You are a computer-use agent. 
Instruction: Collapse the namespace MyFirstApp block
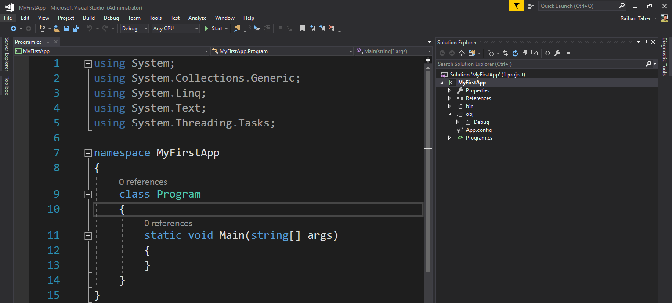88,153
